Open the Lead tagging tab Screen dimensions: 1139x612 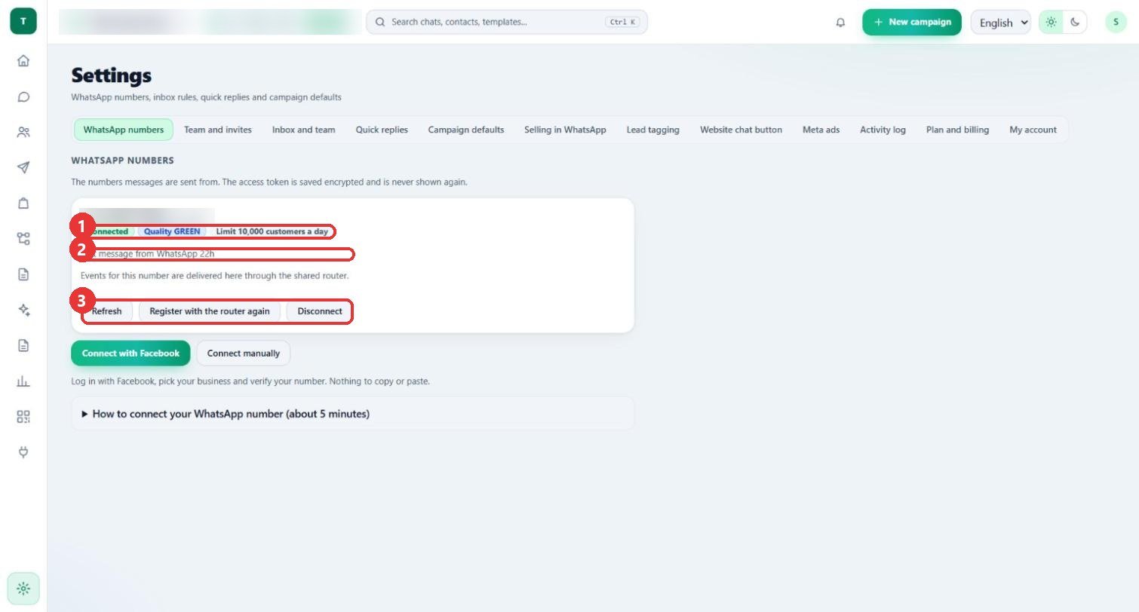[x=652, y=130]
